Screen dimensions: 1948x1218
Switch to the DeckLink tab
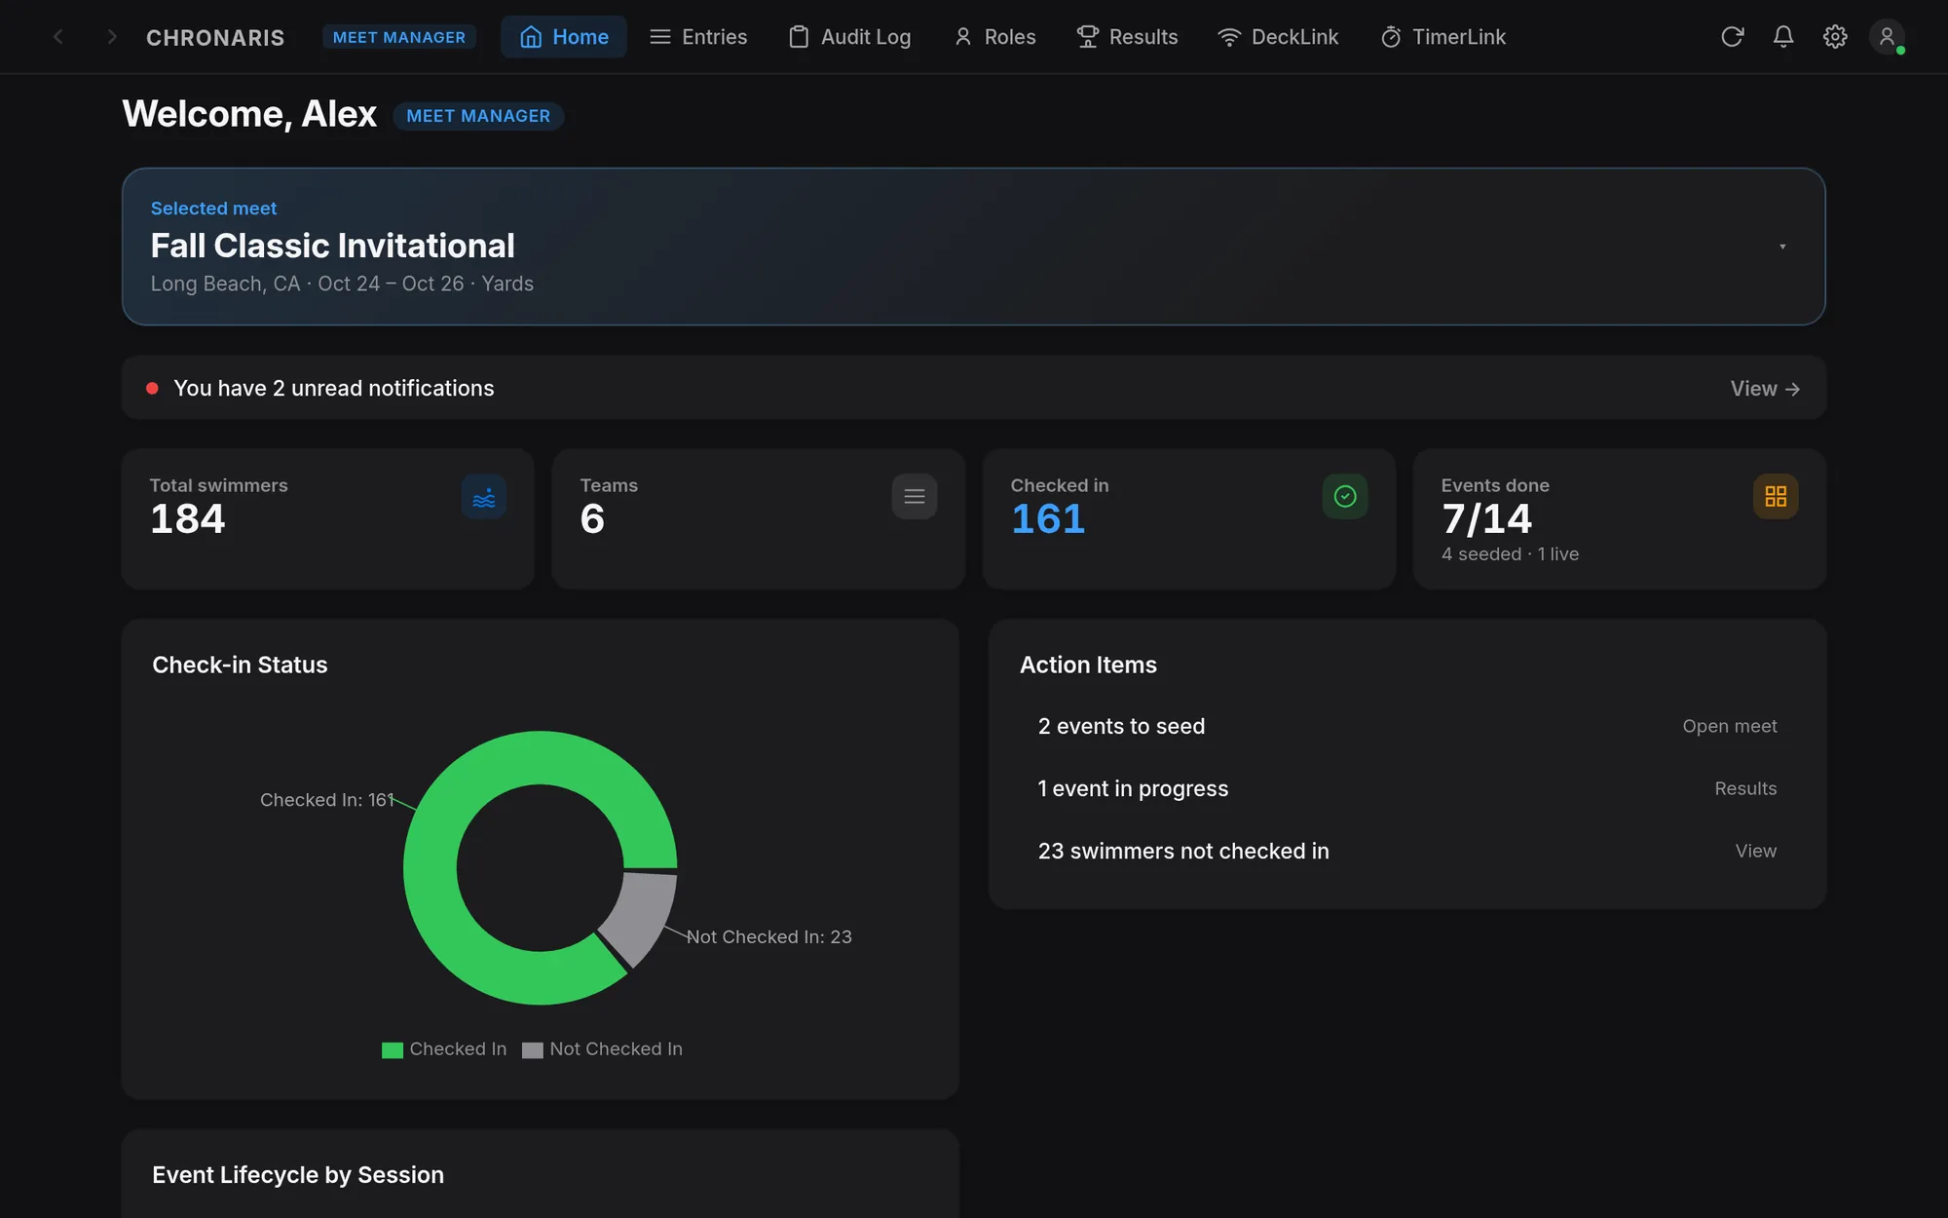1278,37
